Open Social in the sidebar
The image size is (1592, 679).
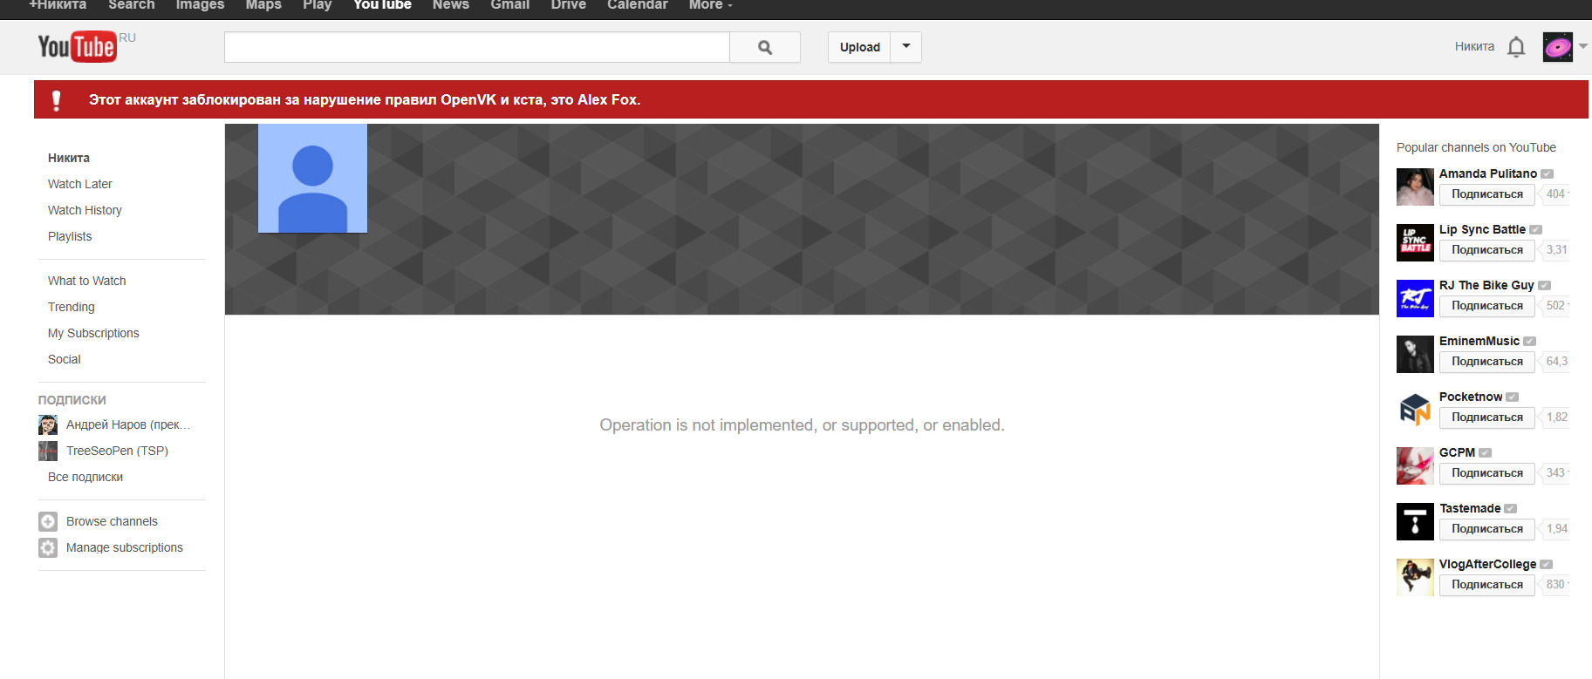pyautogui.click(x=65, y=359)
